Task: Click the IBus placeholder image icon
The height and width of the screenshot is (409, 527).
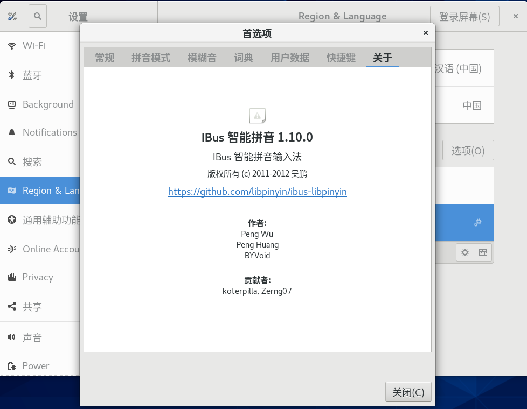Action: [x=258, y=116]
